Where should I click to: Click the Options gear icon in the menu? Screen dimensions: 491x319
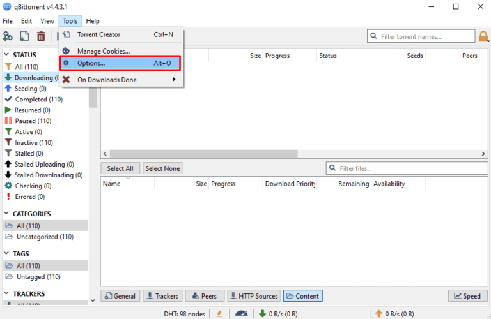(x=66, y=63)
